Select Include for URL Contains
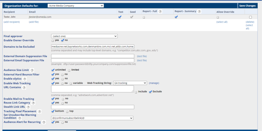The width and height of the screenshot is (262, 131). (x=136, y=92)
